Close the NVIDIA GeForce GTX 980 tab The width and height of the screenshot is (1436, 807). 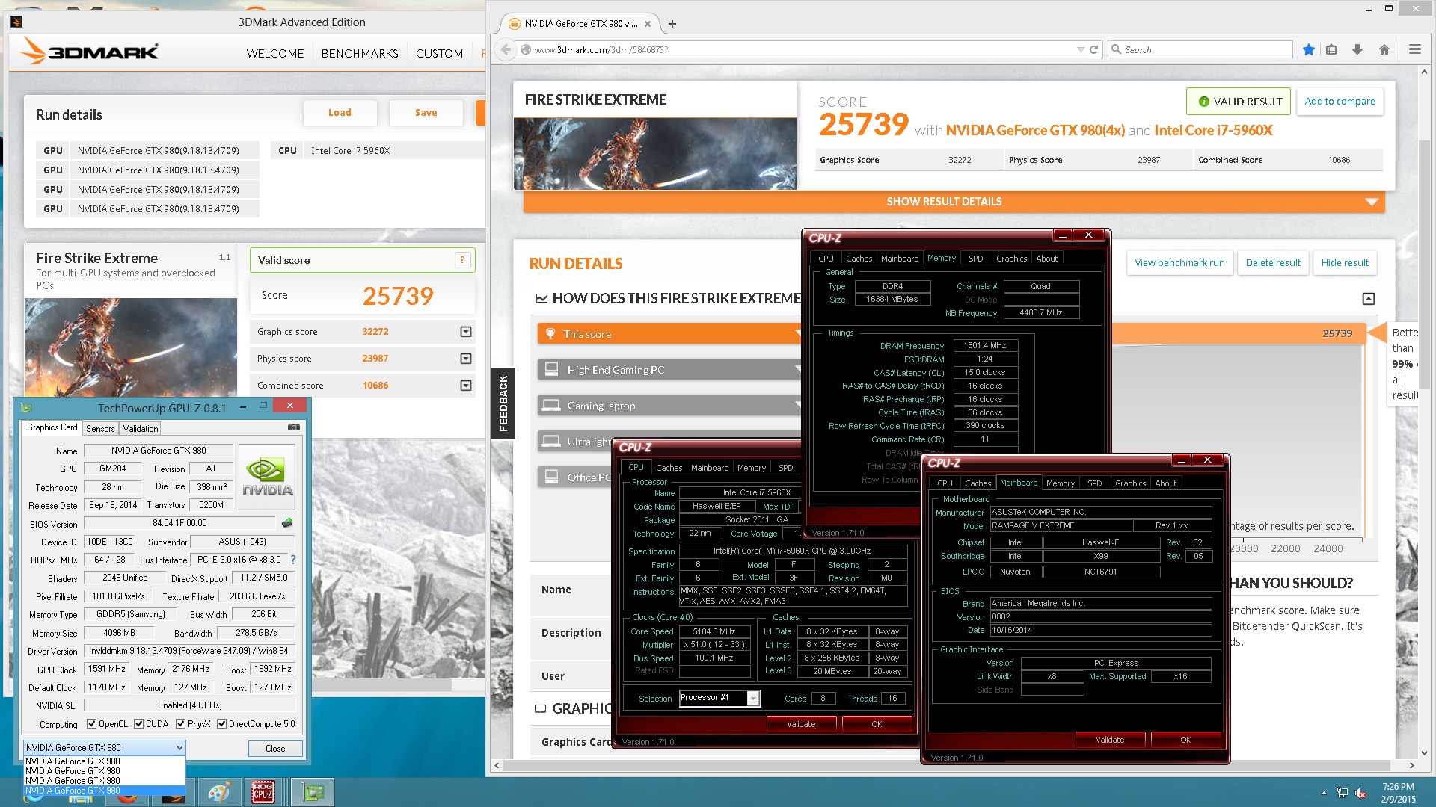click(x=648, y=24)
